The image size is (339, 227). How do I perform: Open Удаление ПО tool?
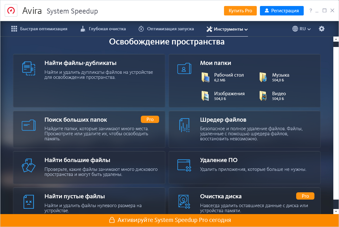[244, 167]
